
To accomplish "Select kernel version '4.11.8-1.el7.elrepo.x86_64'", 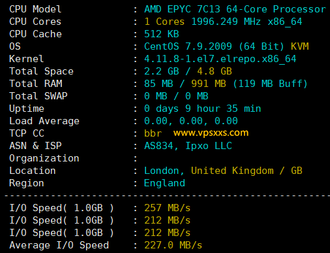I will (220, 59).
